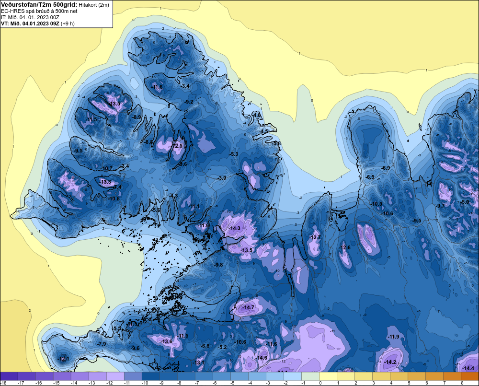The image size is (479, 386).
Task: Click the -13.6 temperature value
Action: pos(167,342)
